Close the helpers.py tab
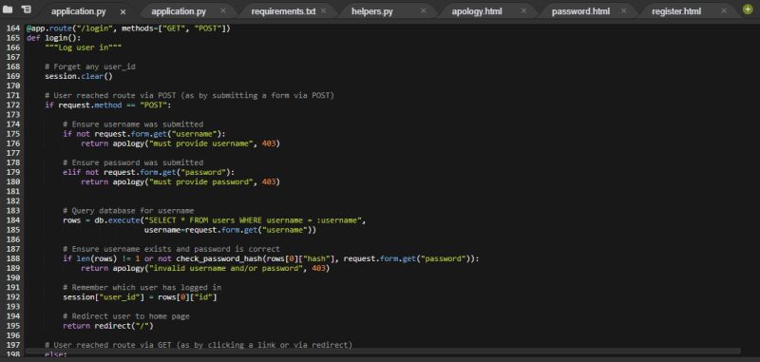The width and height of the screenshot is (760, 362). click(x=423, y=10)
